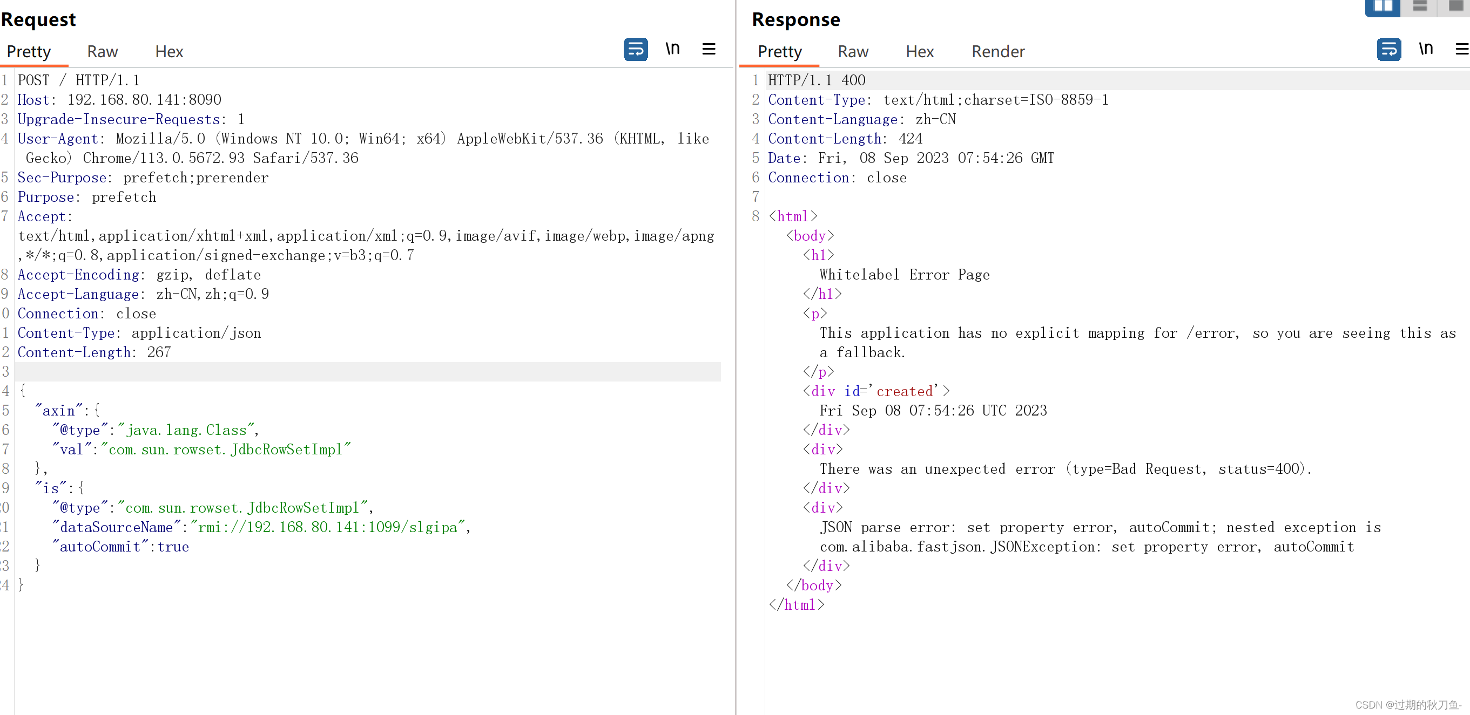Click the 'Content-Language: zh-CN' header
The width and height of the screenshot is (1470, 715).
click(862, 119)
